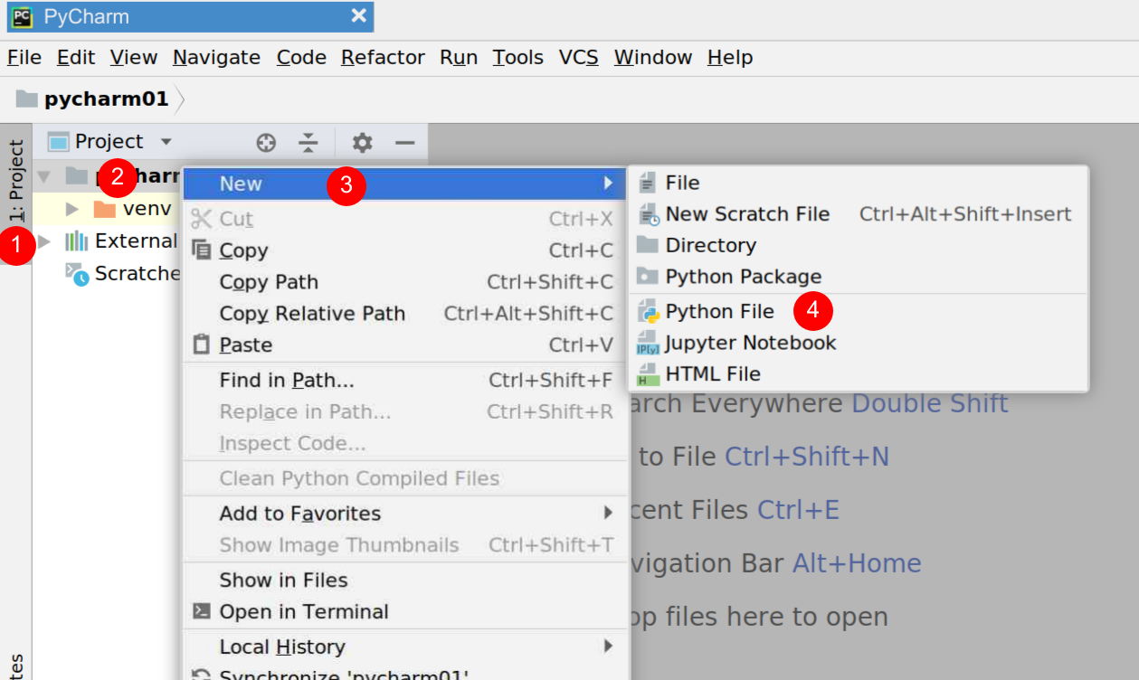Open the Project view dropdown arrow
The image size is (1139, 680).
pyautogui.click(x=166, y=142)
